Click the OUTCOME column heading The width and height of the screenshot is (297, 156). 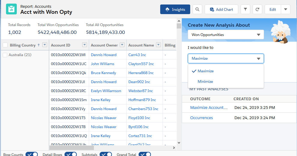click(x=200, y=99)
